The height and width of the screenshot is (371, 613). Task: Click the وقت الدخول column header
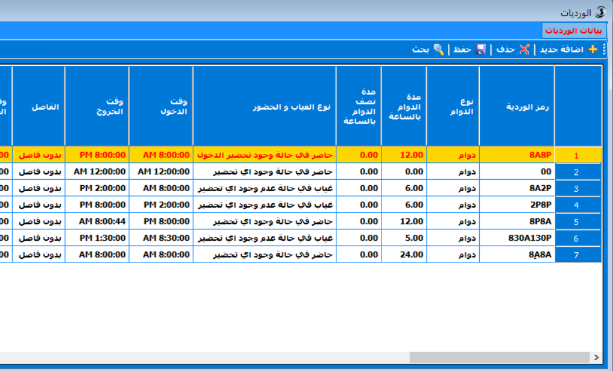[x=161, y=106]
